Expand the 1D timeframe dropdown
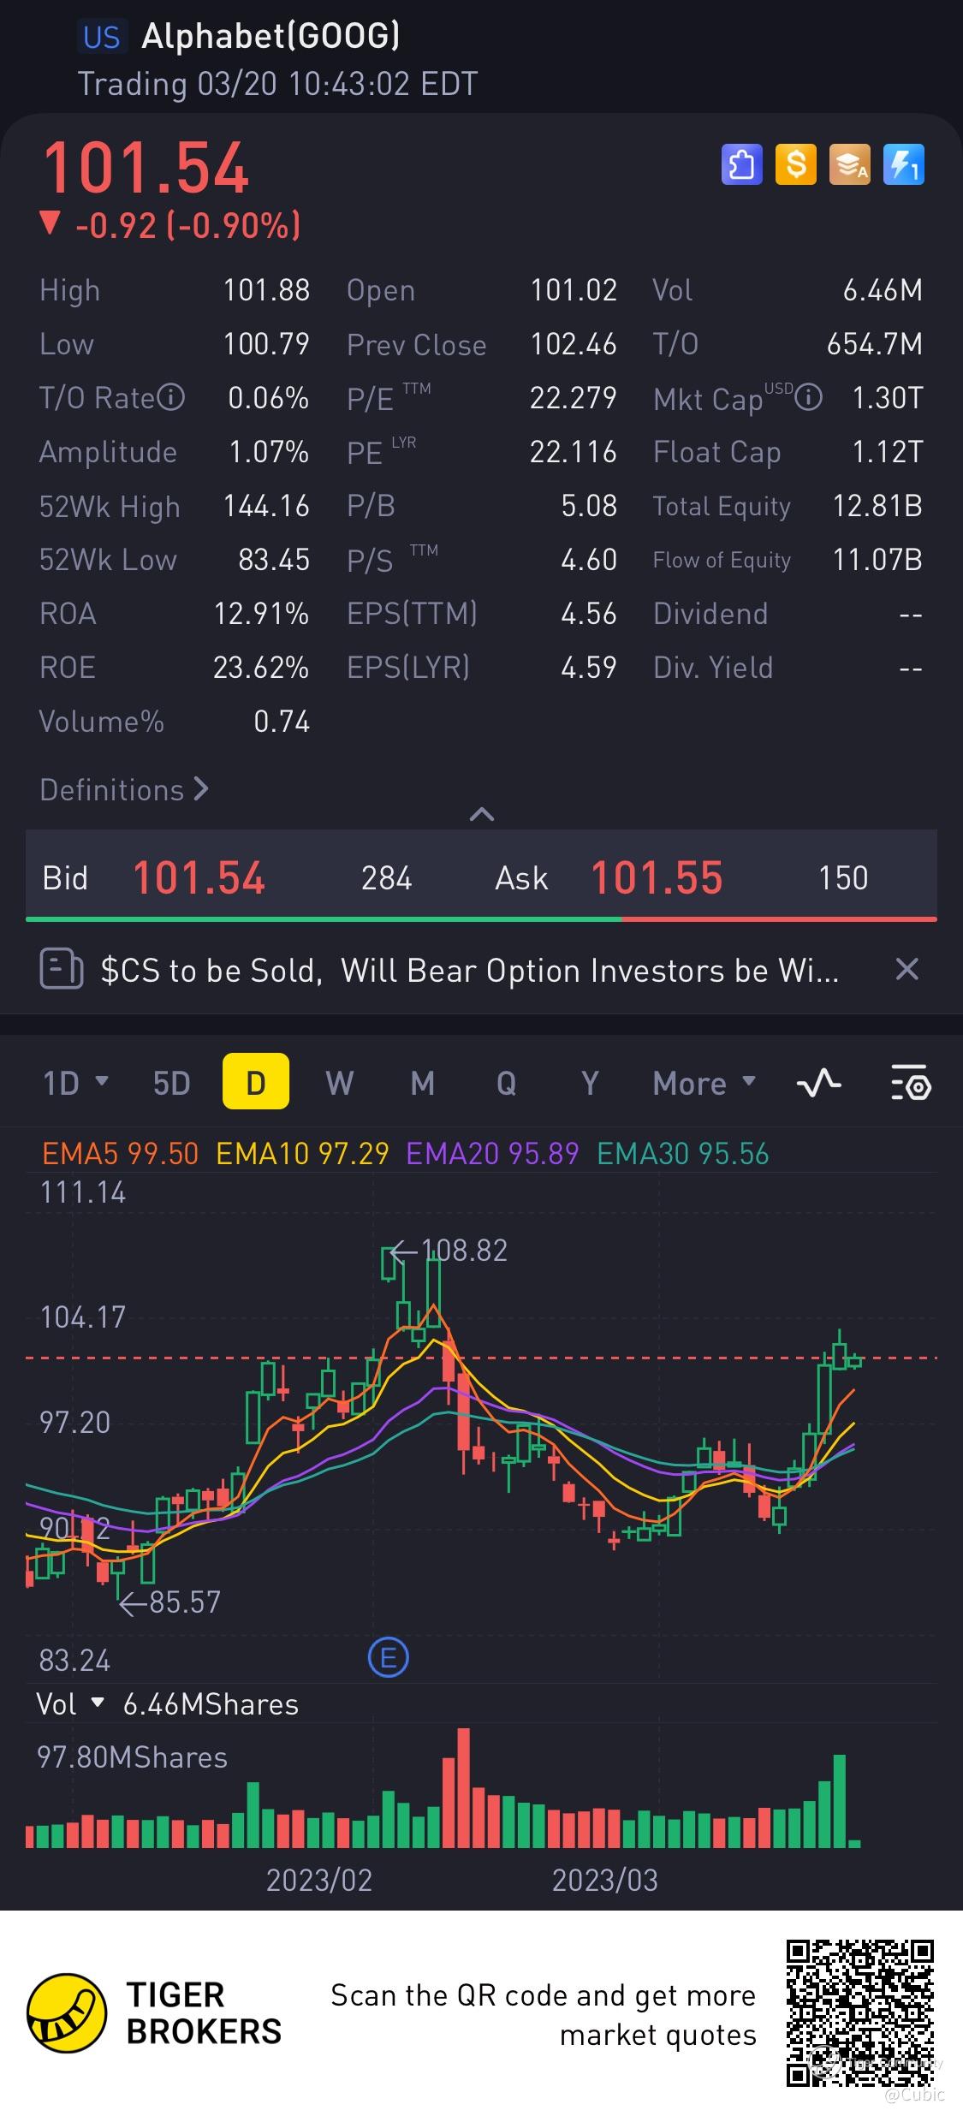963x2116 pixels. tap(75, 1084)
